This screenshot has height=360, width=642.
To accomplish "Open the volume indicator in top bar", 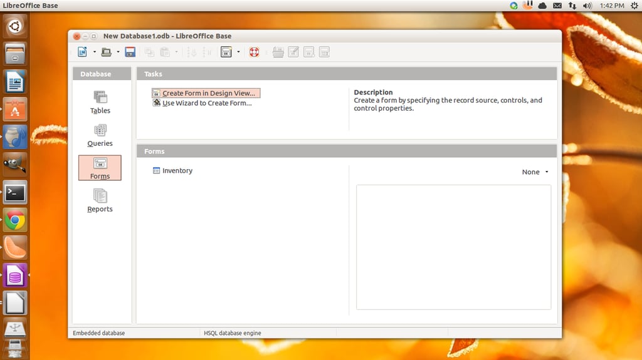I will click(587, 6).
